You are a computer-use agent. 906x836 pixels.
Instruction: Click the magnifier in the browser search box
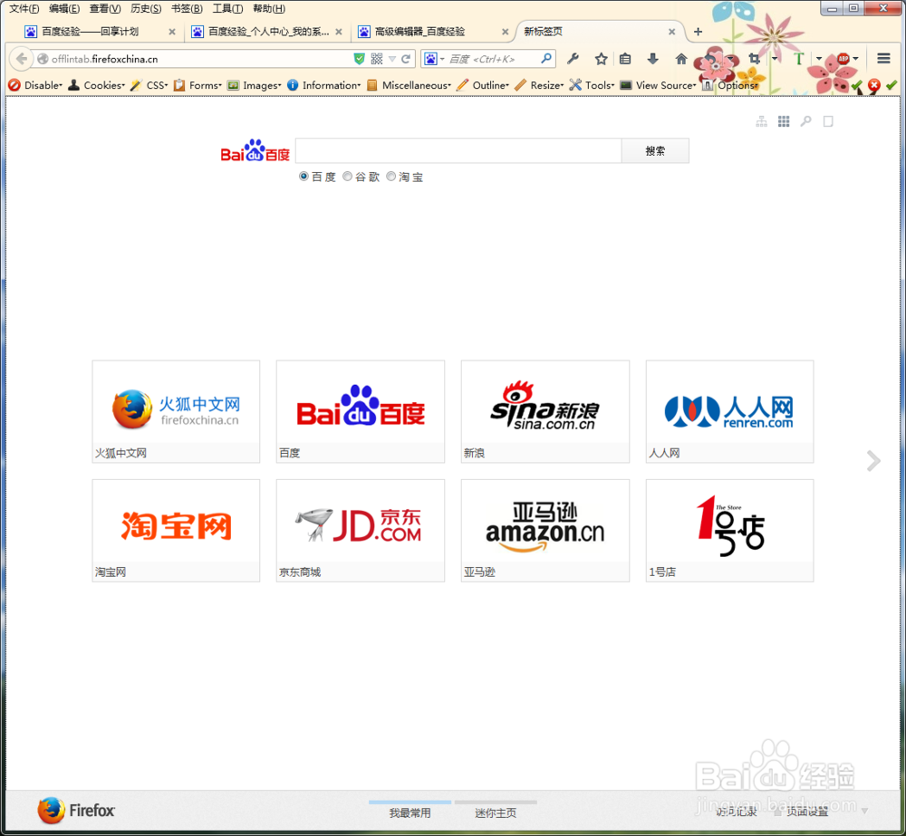coord(545,58)
